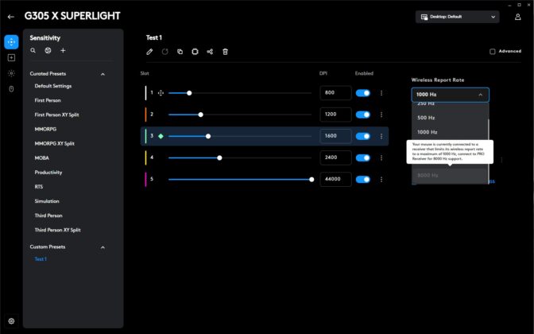Select the Productivity preset

[48, 172]
